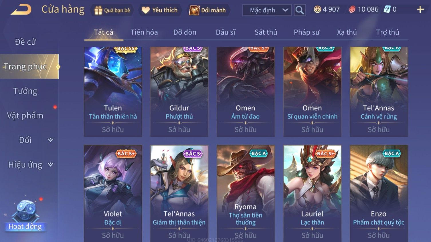431x242 pixels.
Task: Select Đề cử in sidebar
Action: coord(25,42)
